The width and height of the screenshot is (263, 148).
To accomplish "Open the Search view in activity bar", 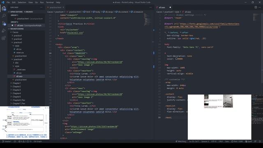I will coord(4,16).
